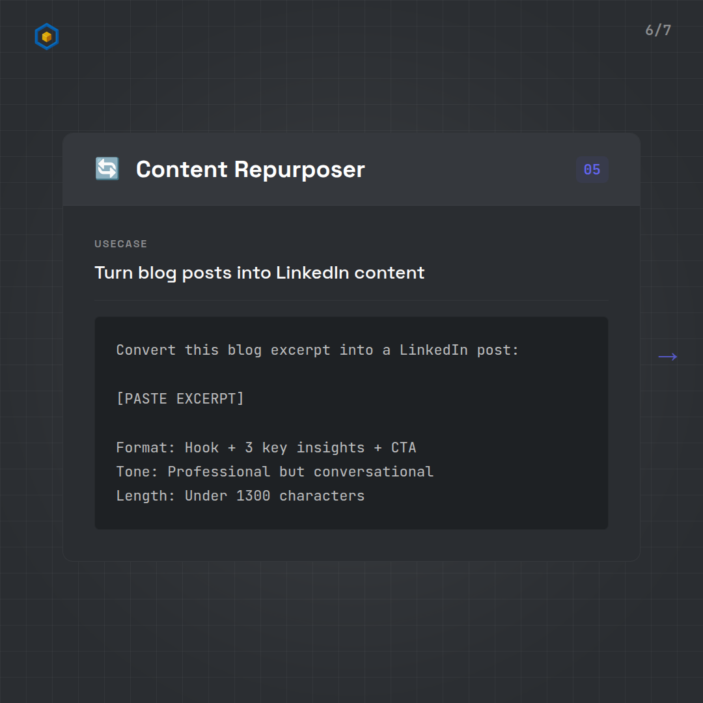Go to next slide with right arrow
The width and height of the screenshot is (703, 703).
(667, 357)
